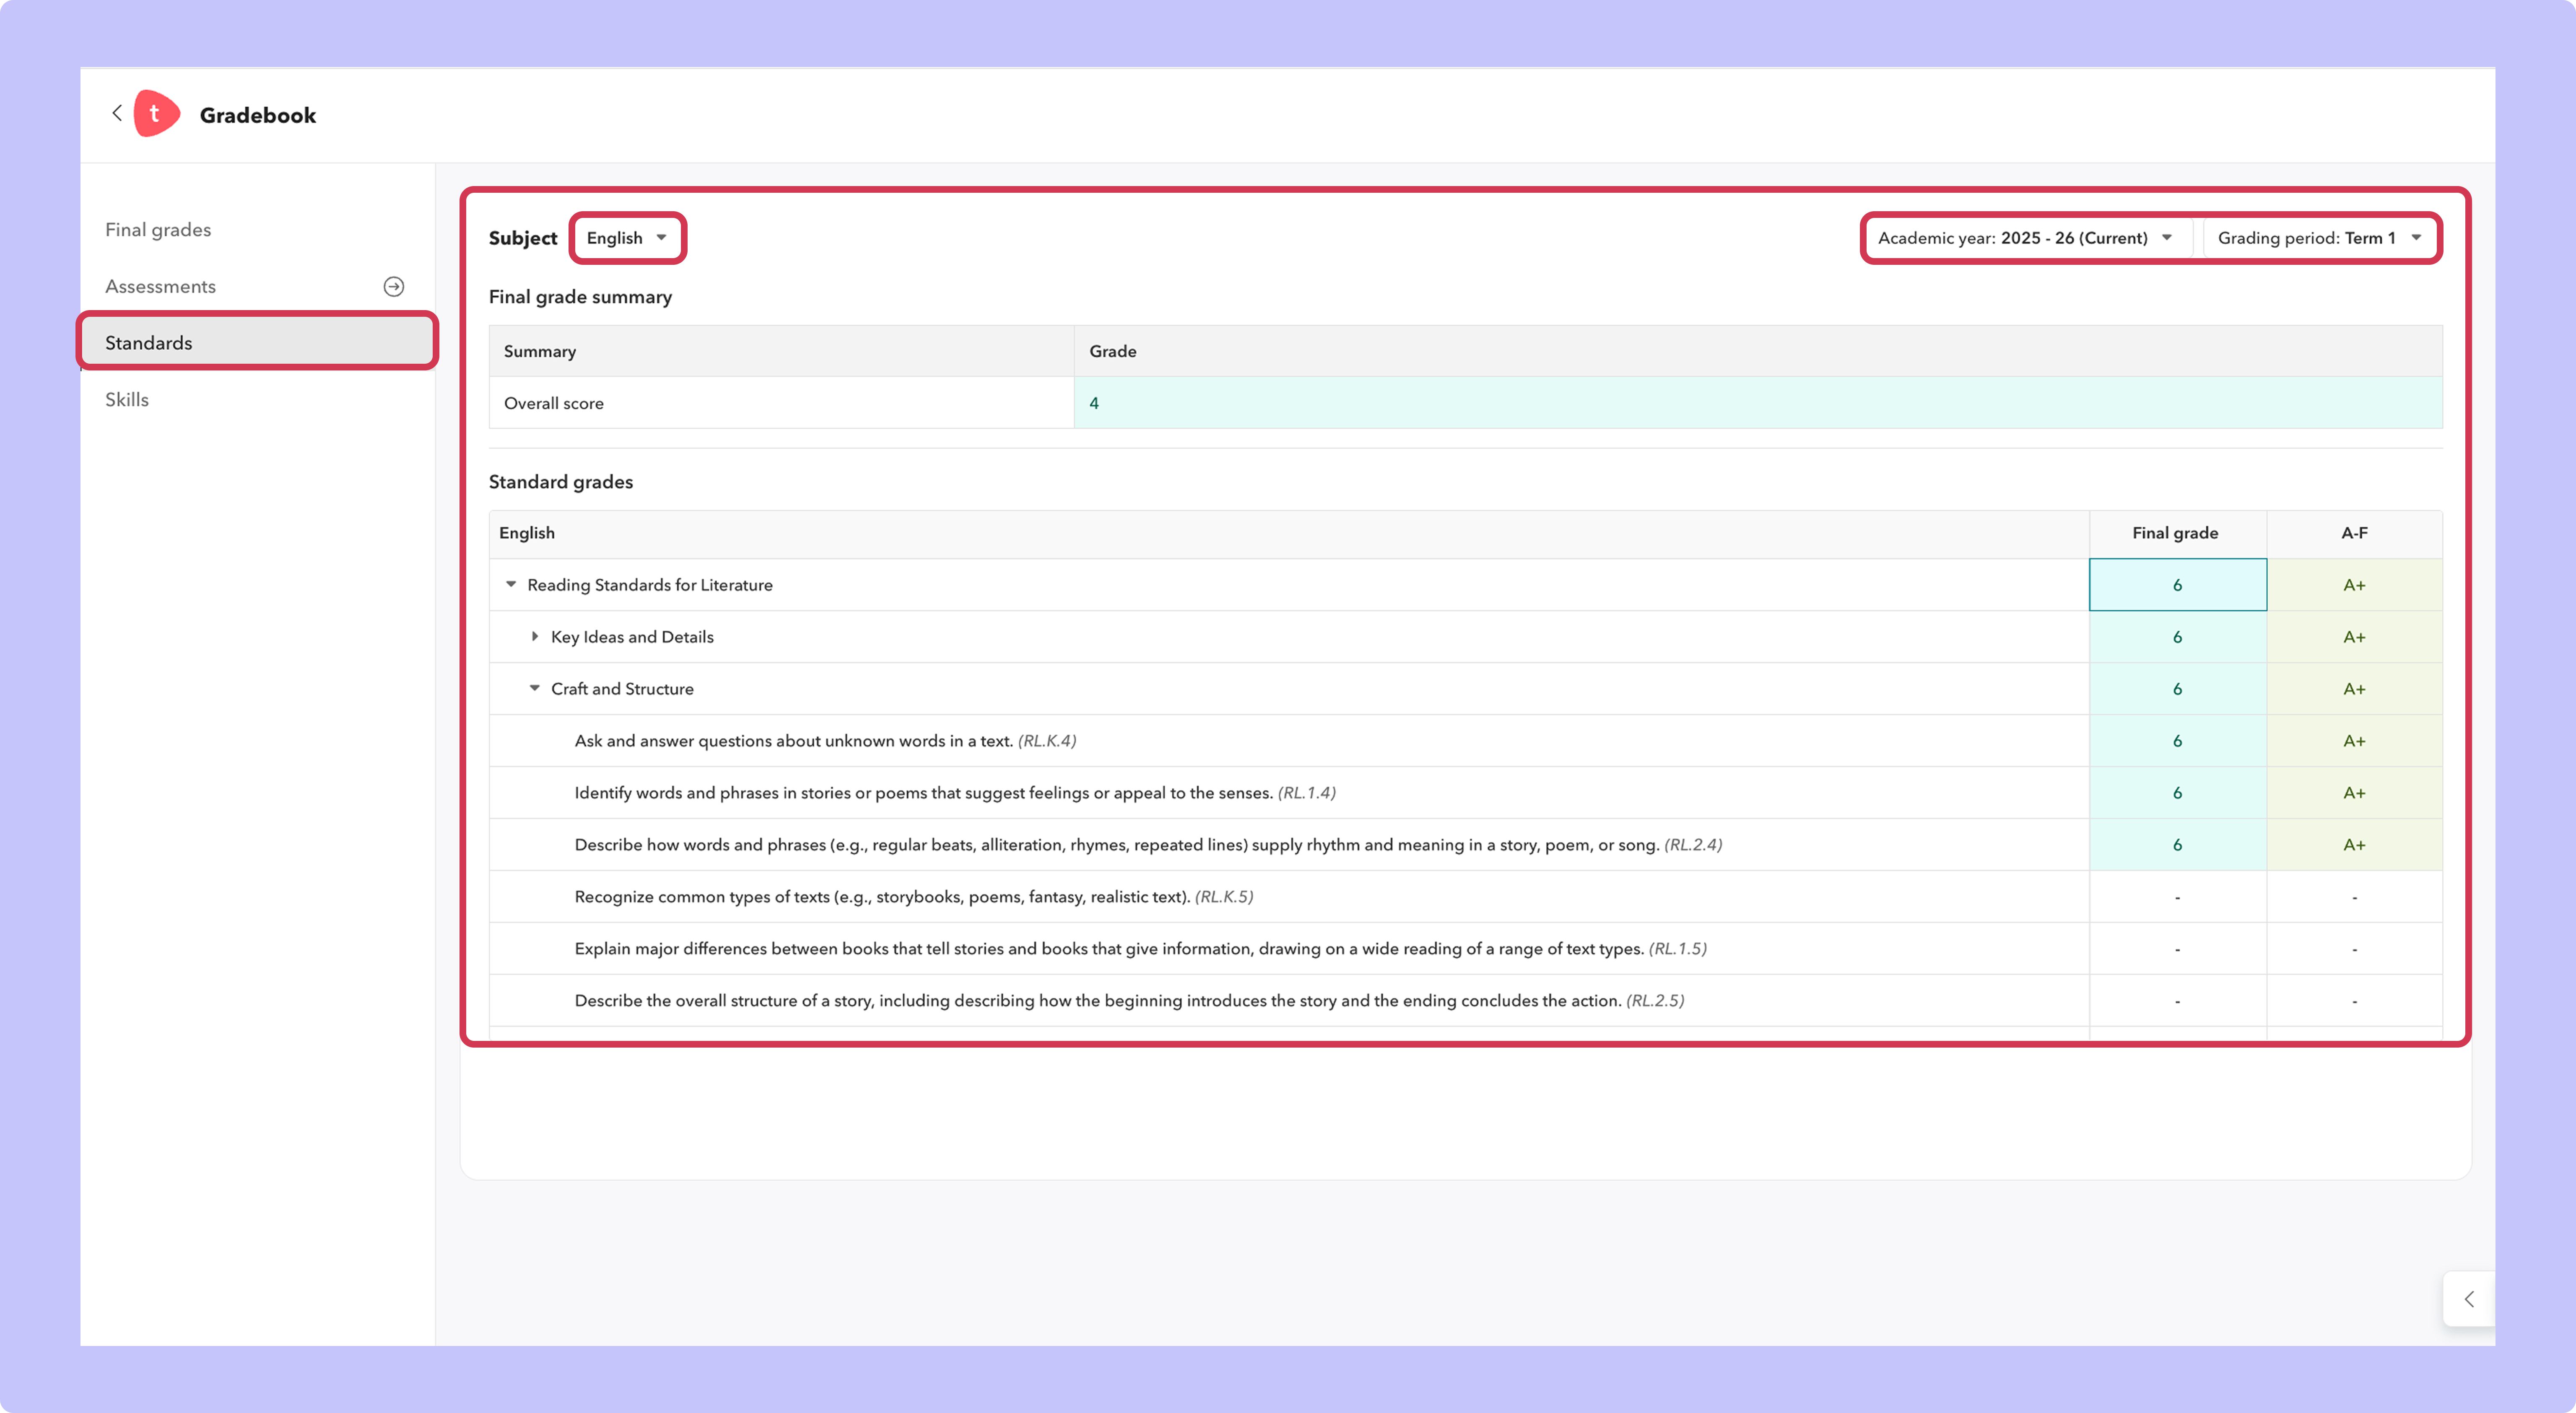Select empty Final grade cell for RL.K.5
The width and height of the screenshot is (2576, 1413).
[x=2178, y=896]
